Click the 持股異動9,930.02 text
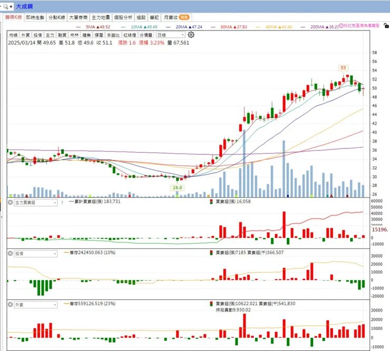The height and width of the screenshot is (351, 390). [233, 310]
